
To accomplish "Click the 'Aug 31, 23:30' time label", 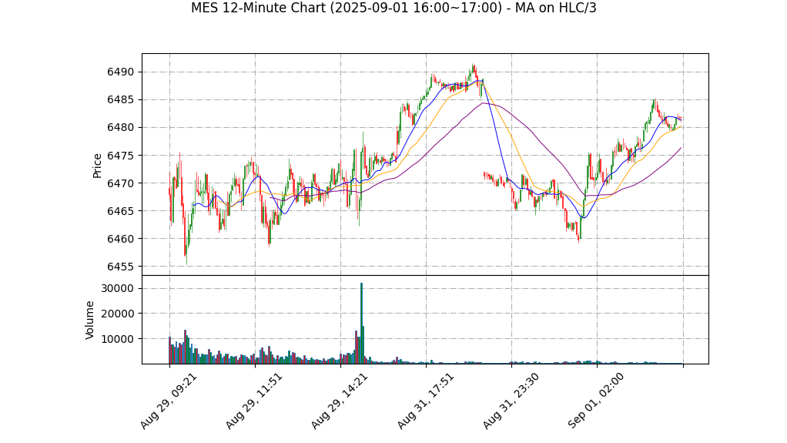I will pos(510,401).
